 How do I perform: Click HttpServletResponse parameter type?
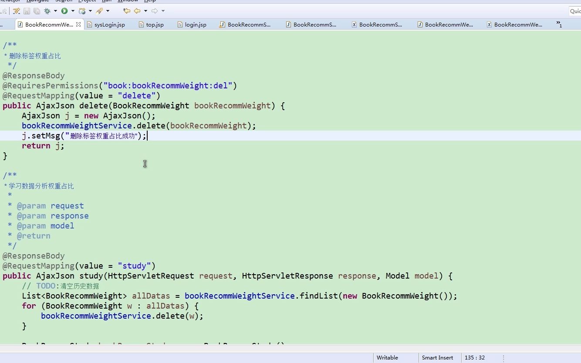coord(287,276)
